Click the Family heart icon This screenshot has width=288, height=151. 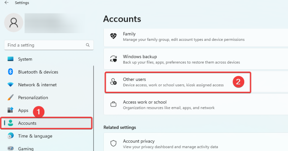click(x=113, y=37)
